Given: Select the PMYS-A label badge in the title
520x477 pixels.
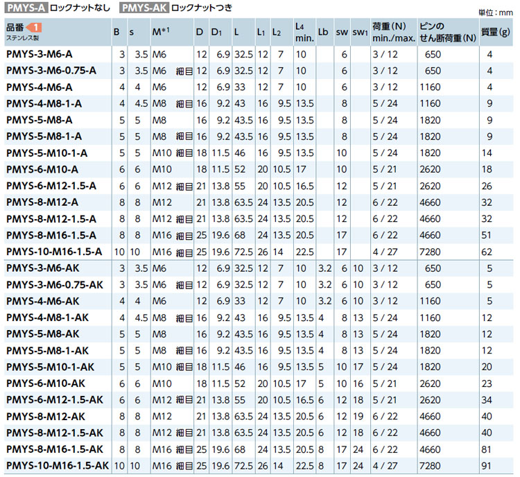Looking at the screenshot, I should (x=25, y=8).
